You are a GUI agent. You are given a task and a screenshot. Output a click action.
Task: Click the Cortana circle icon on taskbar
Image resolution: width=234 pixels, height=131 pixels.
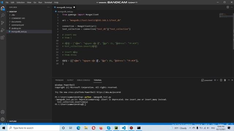tap(63, 128)
